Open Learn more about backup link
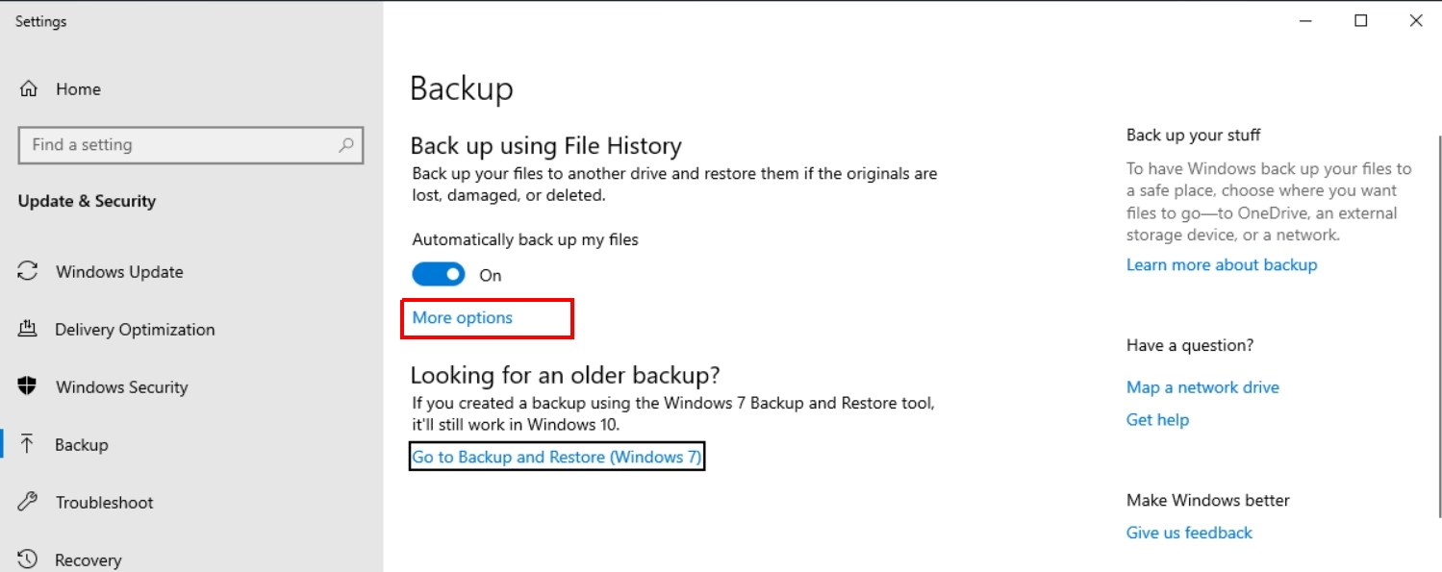Screen dimensions: 1442x572 [x=1222, y=265]
